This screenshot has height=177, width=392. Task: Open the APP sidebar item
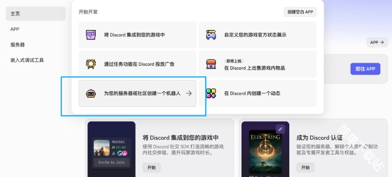pos(36,29)
